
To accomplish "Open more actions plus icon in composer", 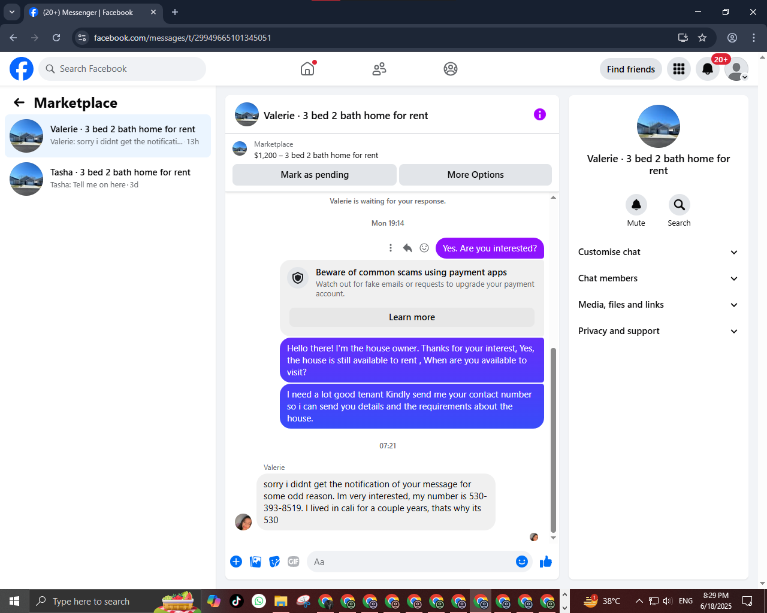I will tap(236, 562).
